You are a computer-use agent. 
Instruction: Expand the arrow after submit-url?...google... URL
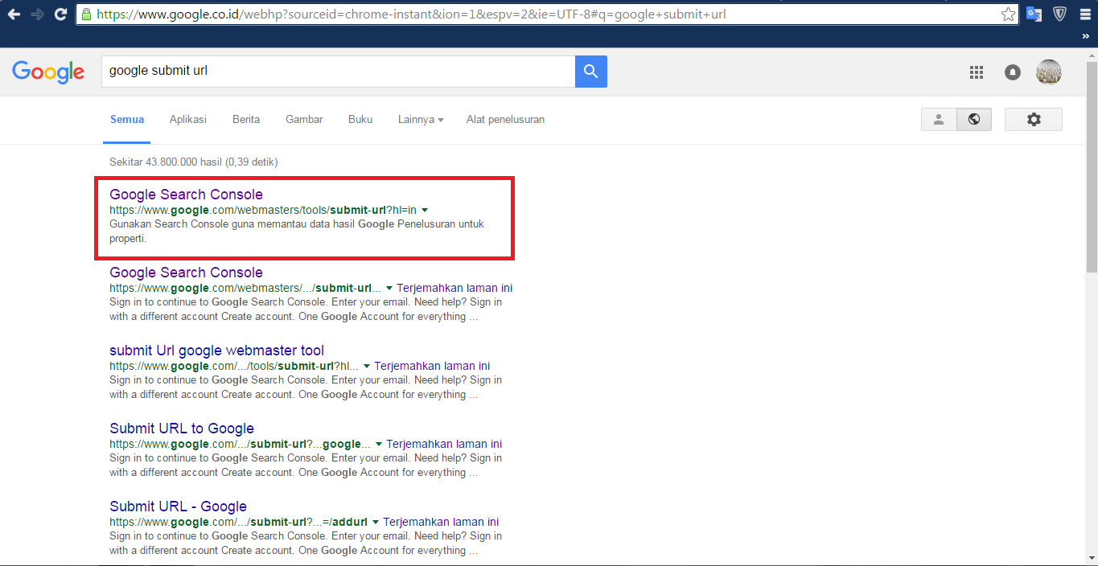click(379, 444)
